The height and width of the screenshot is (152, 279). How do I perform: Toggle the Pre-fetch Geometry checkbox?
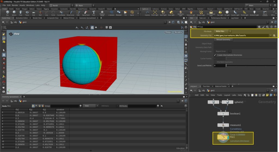point(215,62)
